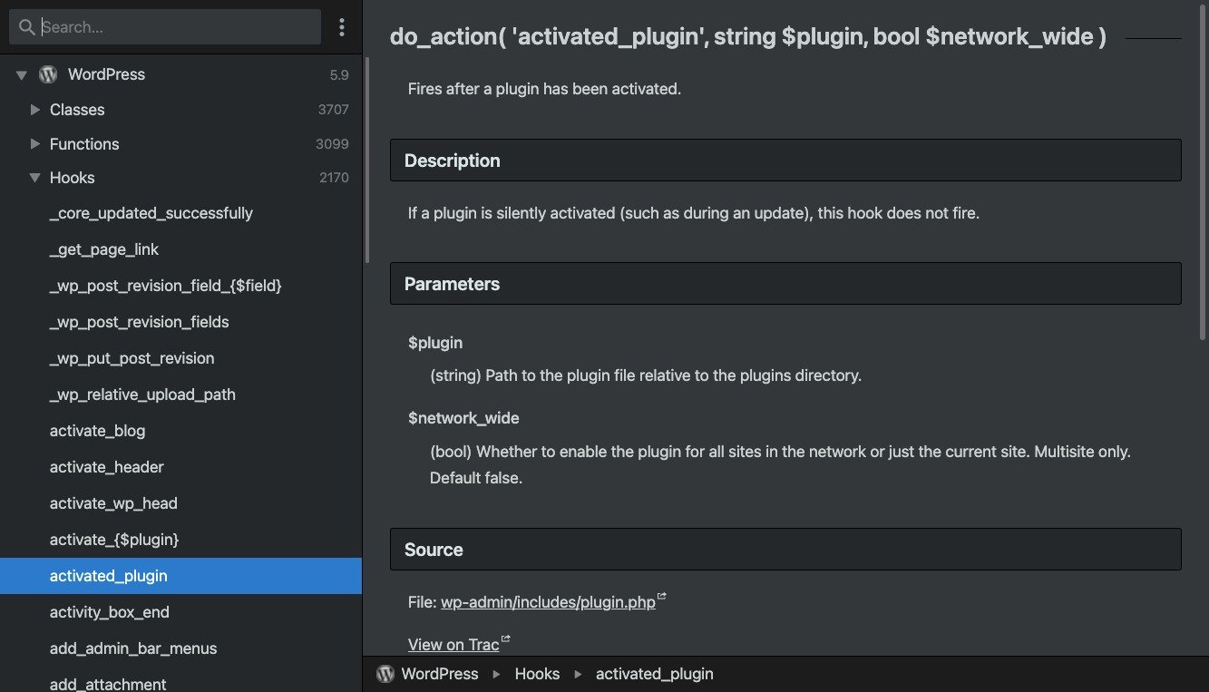Open the activate_wp_head hook
Screen dimensions: 1209x692
[180, 503]
